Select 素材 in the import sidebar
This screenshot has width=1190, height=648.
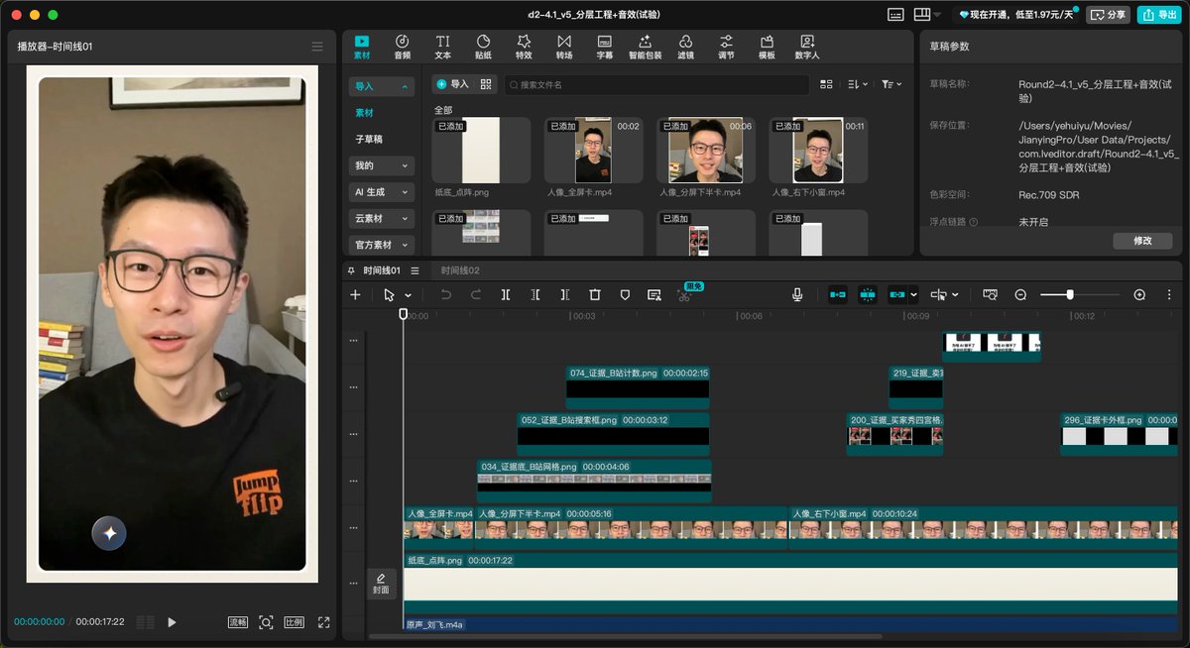tap(365, 113)
